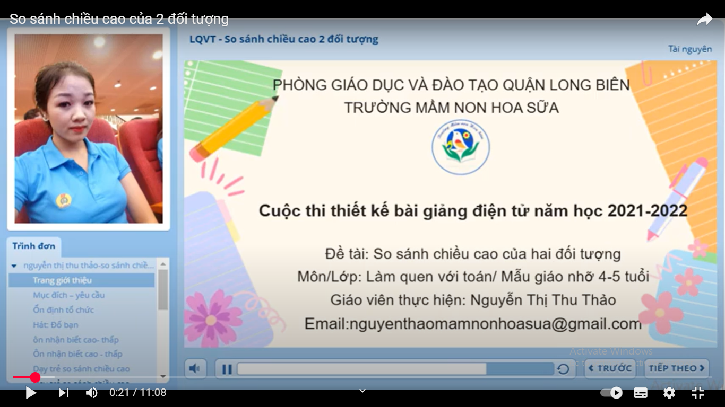Expand the chevron below the video center

(x=362, y=391)
